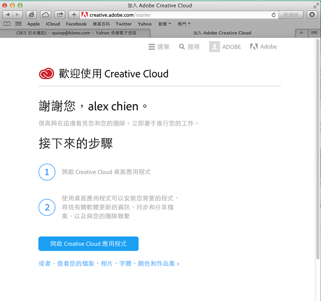Click the hamburger 選單 menu icon
This screenshot has height=301, width=321.
[152, 47]
